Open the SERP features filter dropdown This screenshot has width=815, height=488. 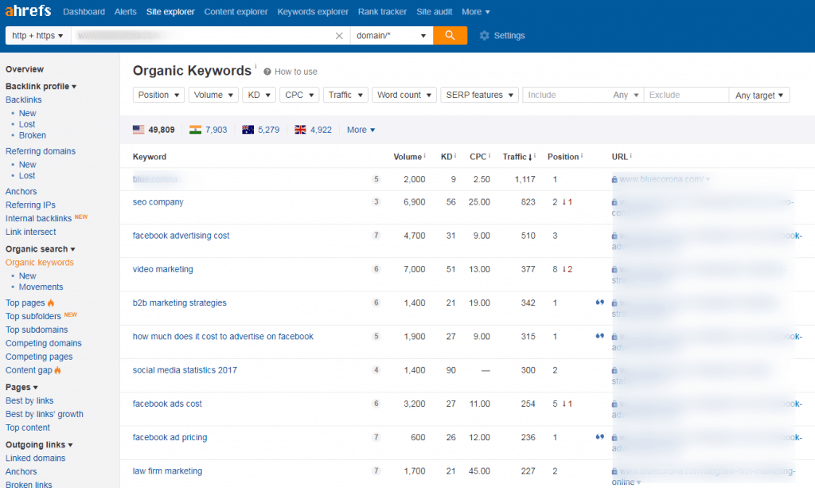tap(479, 95)
